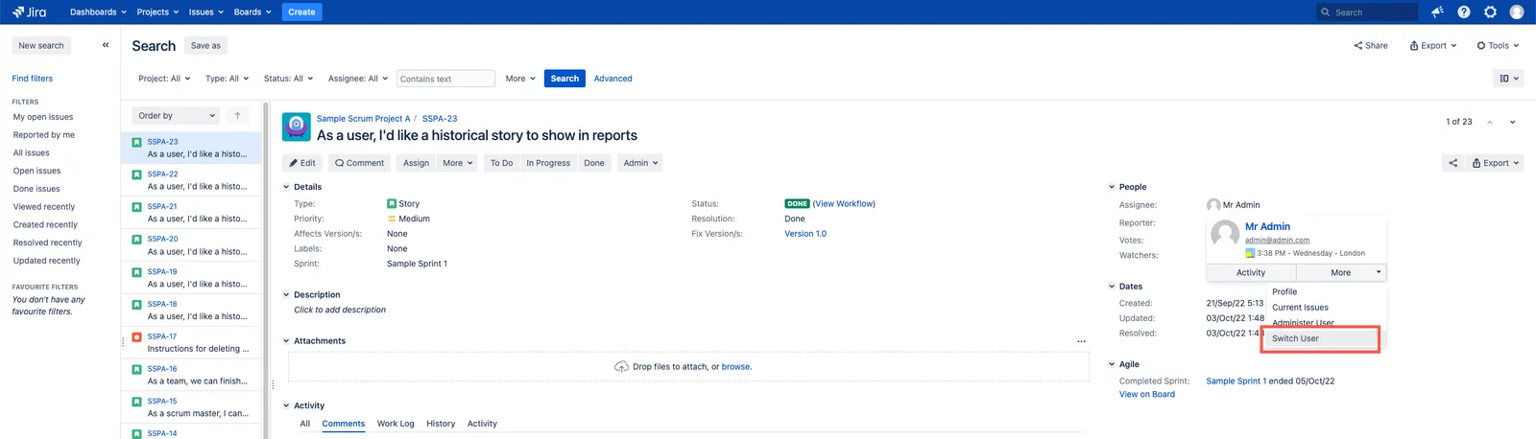Go to previous issue with up arrow
Viewport: 1536px width, 439px height.
tap(1490, 122)
